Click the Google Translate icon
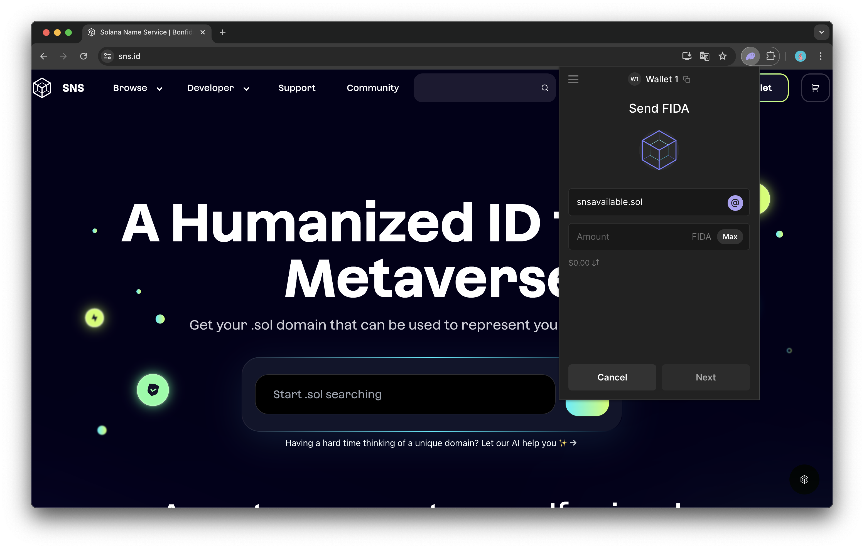 tap(704, 56)
